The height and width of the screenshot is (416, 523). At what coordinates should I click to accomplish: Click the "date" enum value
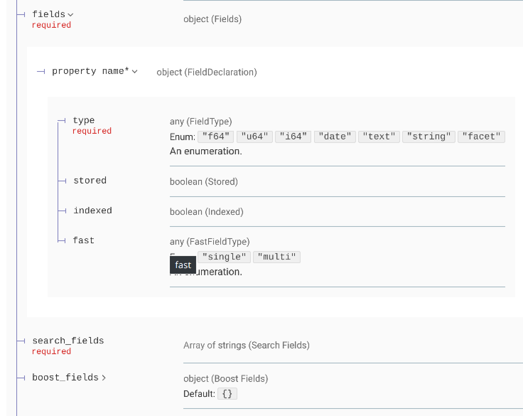coord(335,137)
